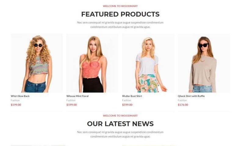Click the Wuller Bust Shirt title link

pyautogui.click(x=132, y=96)
